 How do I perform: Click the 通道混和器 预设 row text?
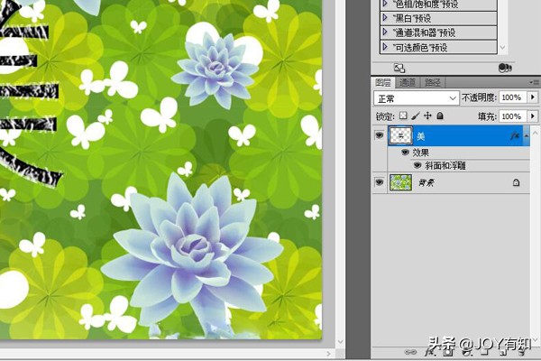coord(424,32)
